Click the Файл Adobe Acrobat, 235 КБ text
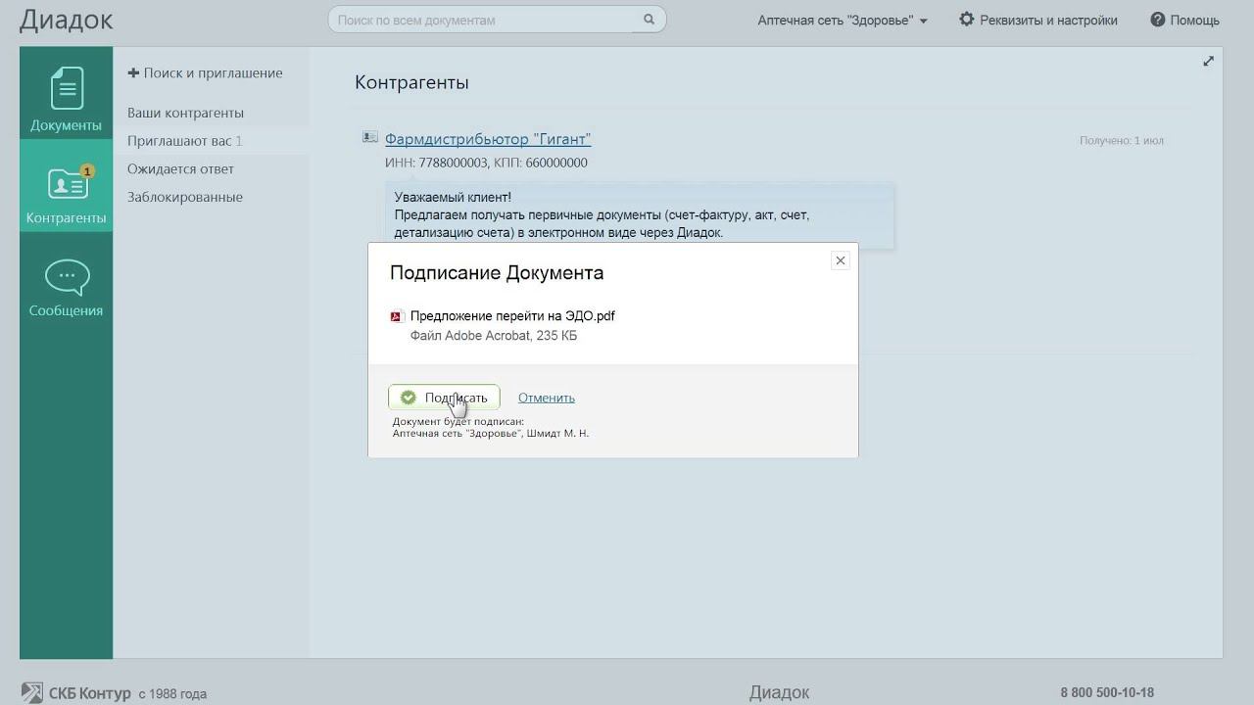 tap(494, 336)
